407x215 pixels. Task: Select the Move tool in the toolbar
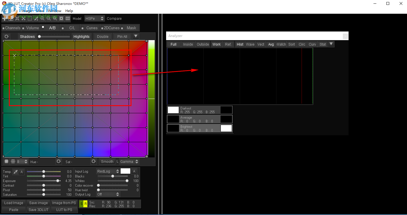(4, 18)
